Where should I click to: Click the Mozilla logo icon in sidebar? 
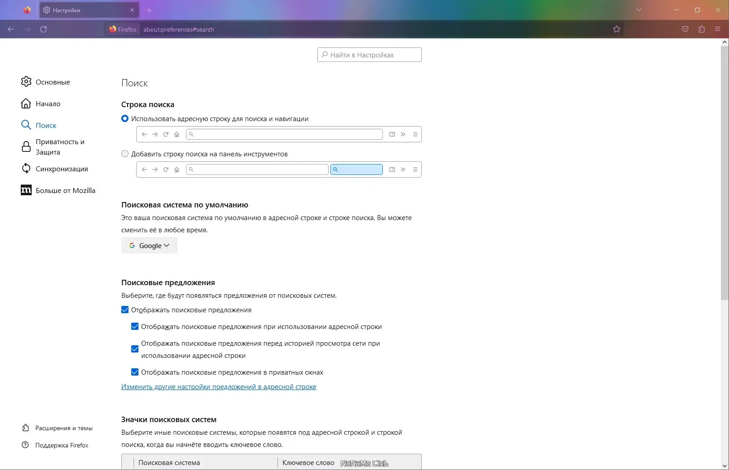[26, 190]
